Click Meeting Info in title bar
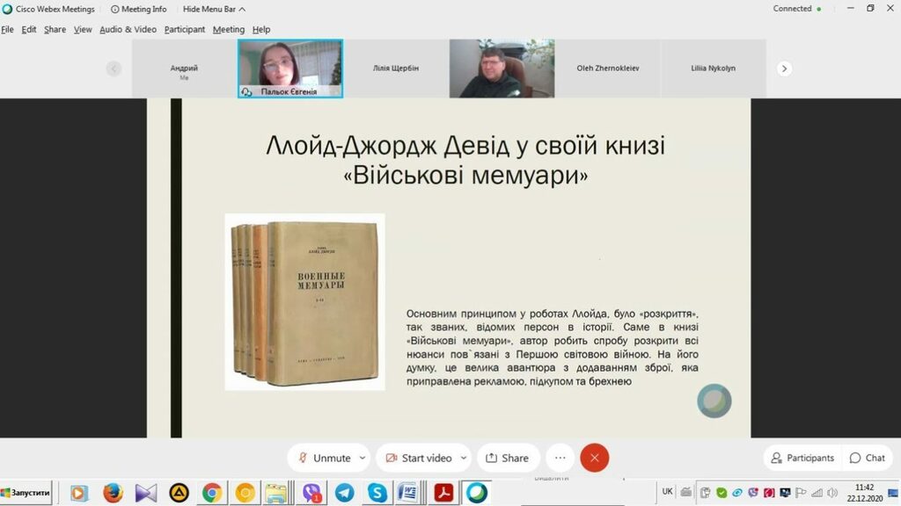 tap(139, 9)
